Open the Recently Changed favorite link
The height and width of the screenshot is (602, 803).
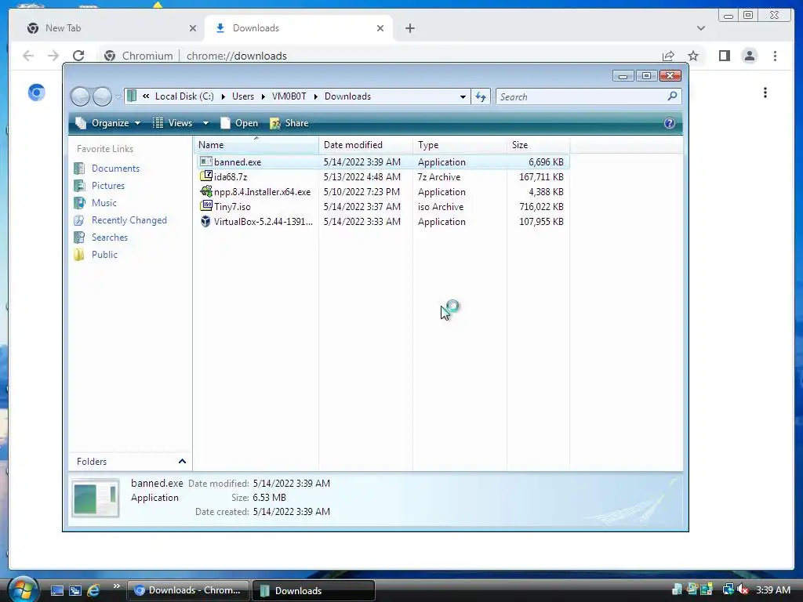[129, 220]
